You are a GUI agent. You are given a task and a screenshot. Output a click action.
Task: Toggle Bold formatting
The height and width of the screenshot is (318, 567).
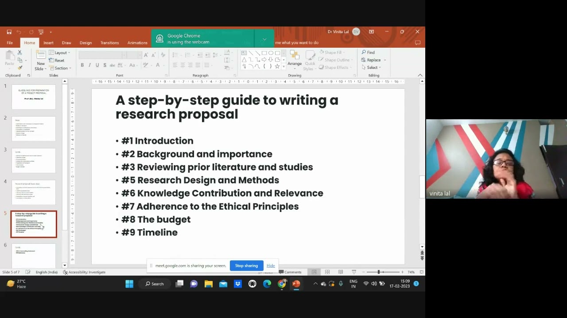point(82,65)
